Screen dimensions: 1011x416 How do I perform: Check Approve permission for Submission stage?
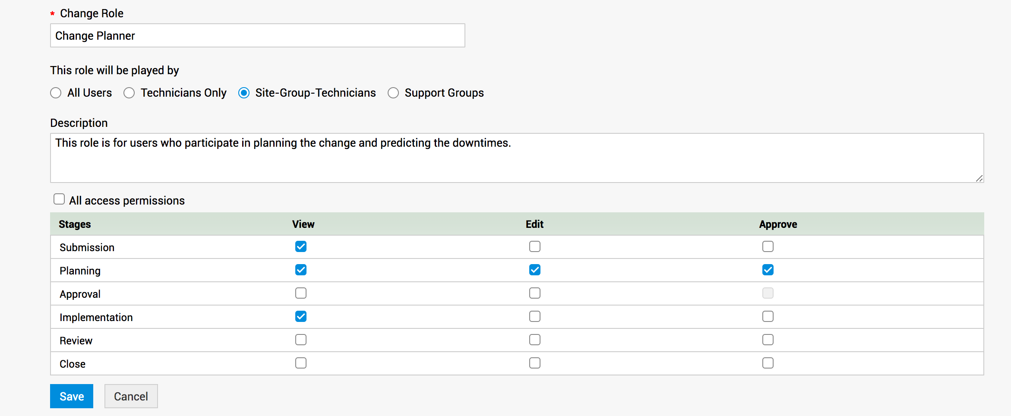point(768,246)
